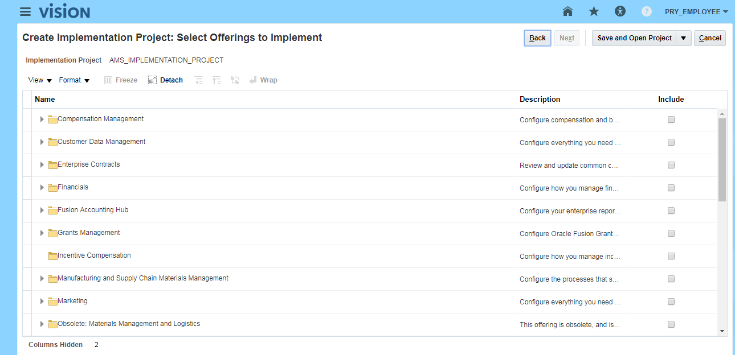The width and height of the screenshot is (735, 355).
Task: Go to the Home page icon
Action: [x=567, y=11]
